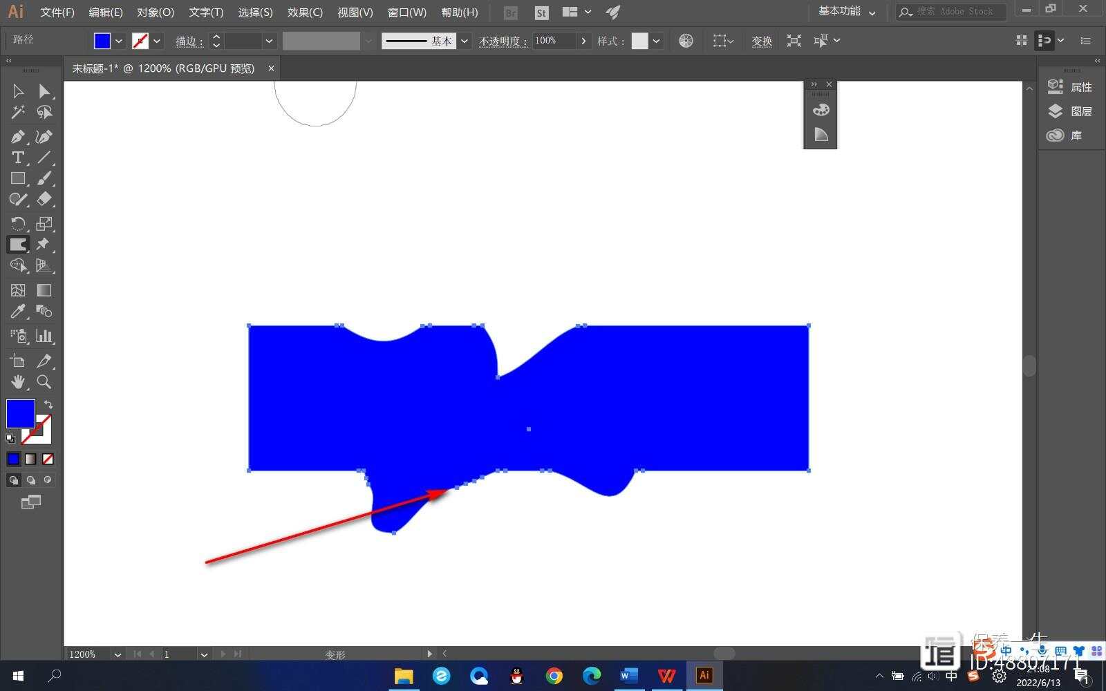Click the 变换 transform link
Screen dimensions: 1106x691
click(762, 41)
